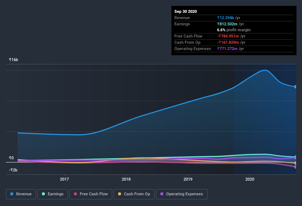The image size is (302, 206).
Task: Click the Operating Expenses tooltip label
Action: (193, 49)
